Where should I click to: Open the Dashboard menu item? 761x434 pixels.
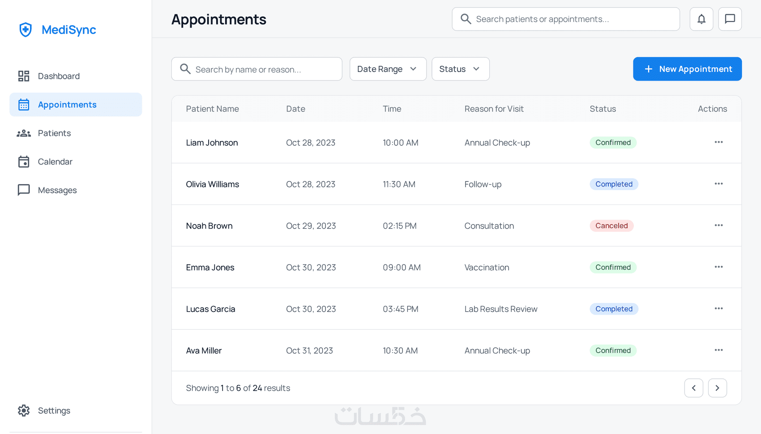tap(59, 76)
